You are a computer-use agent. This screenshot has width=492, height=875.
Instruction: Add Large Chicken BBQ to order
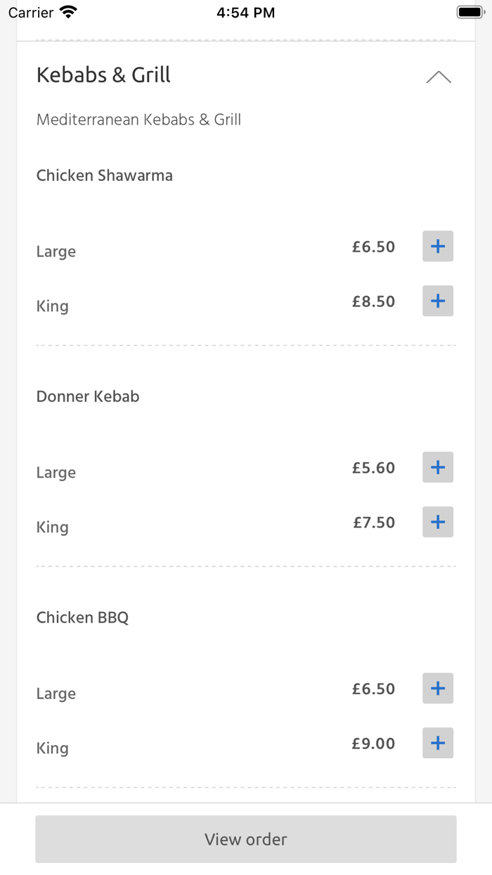click(x=438, y=688)
